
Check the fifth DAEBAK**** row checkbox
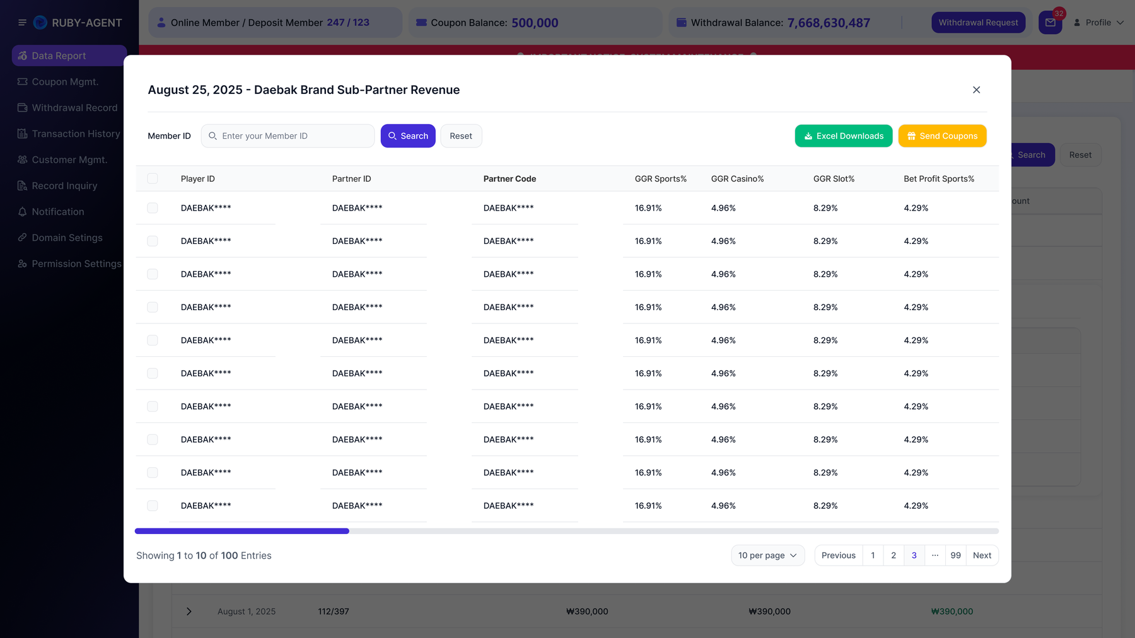(153, 340)
